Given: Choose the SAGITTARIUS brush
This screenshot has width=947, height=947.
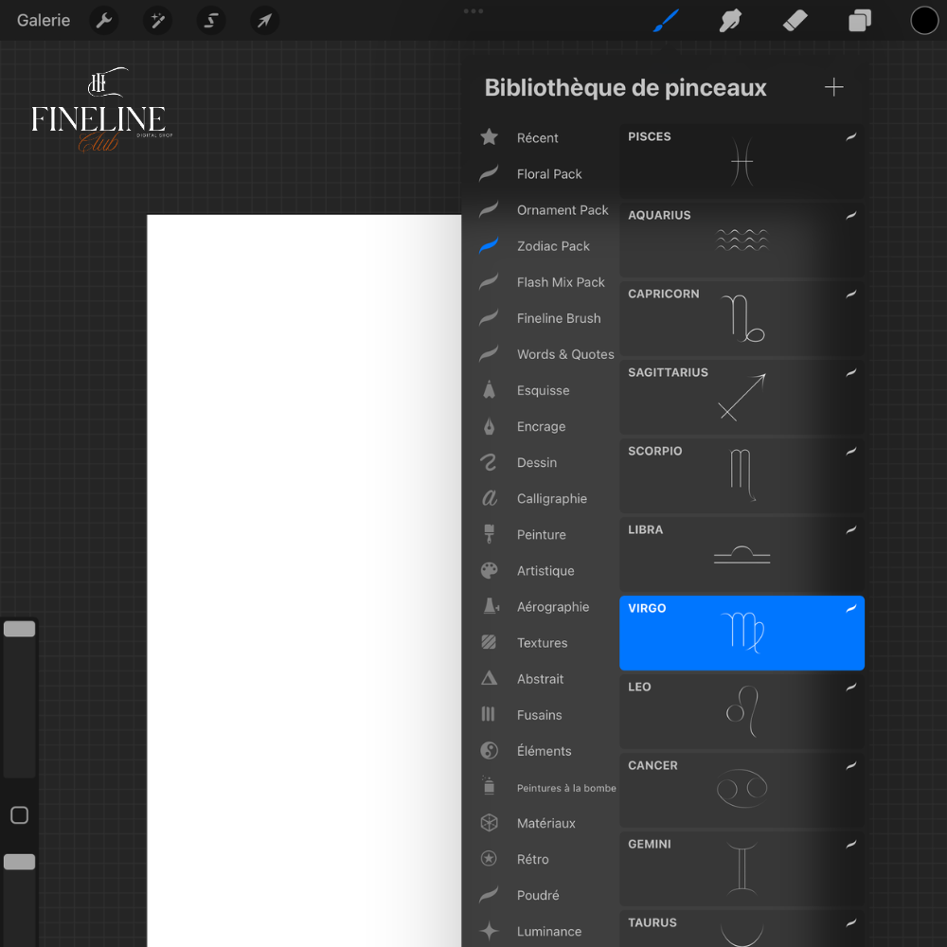Looking at the screenshot, I should coord(742,397).
